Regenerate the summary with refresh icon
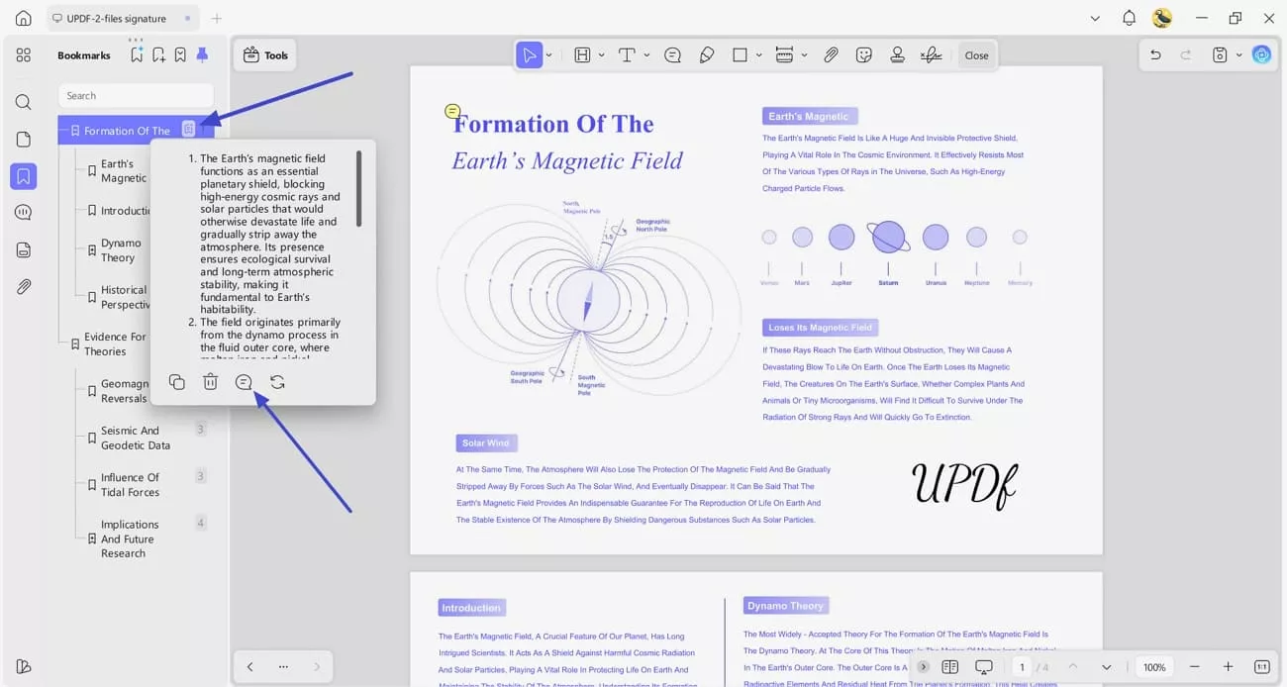The image size is (1287, 687). point(277,382)
